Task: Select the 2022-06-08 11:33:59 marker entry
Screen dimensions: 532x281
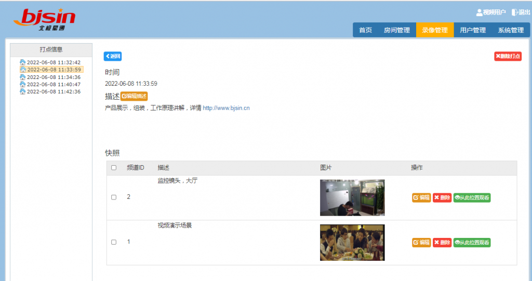Action: click(x=54, y=70)
